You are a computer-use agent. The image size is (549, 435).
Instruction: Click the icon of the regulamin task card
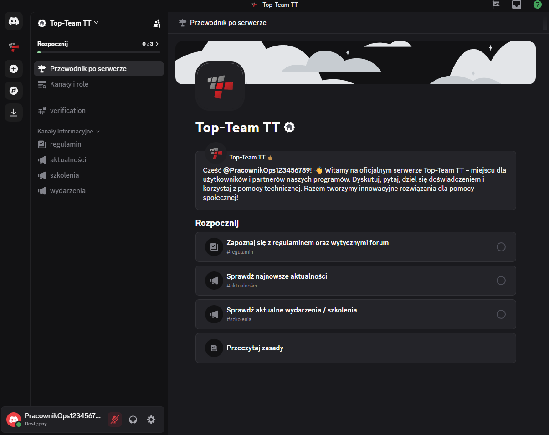(x=214, y=247)
